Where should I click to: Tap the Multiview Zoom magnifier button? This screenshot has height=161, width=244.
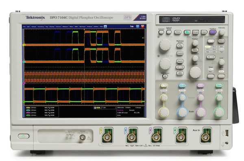click(x=180, y=46)
